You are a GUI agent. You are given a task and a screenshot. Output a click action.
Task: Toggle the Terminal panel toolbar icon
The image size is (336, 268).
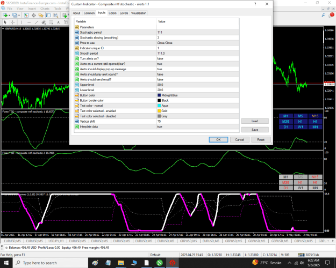click(48, 15)
